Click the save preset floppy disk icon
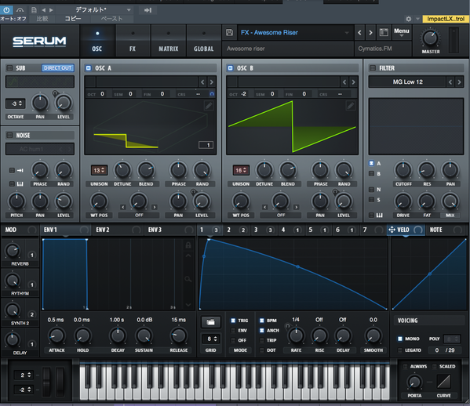 229,32
